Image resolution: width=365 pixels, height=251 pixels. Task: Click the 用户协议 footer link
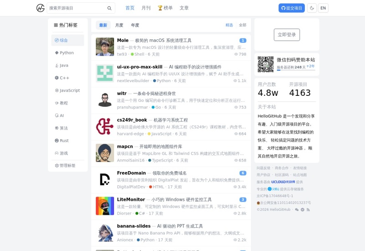[263, 175]
